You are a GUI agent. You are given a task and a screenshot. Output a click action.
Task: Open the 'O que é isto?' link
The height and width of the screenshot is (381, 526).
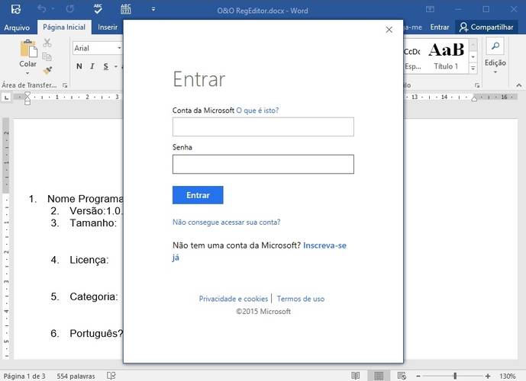click(257, 110)
